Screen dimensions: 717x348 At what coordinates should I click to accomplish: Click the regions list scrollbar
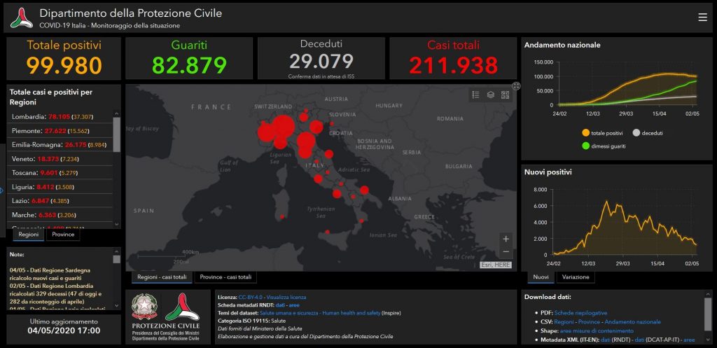click(x=117, y=133)
